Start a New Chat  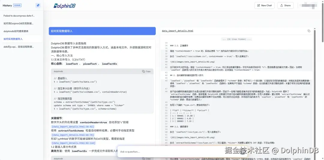tap(264, 6)
